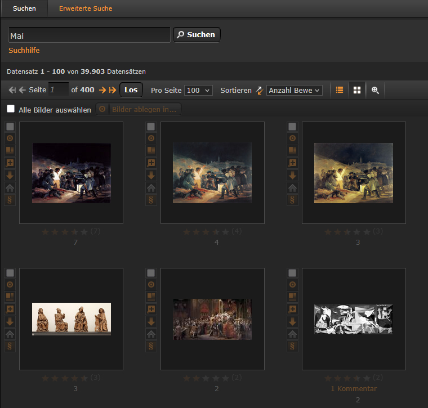428x408 pixels.
Task: Click home icon for coronation painting
Action: click(x=151, y=334)
